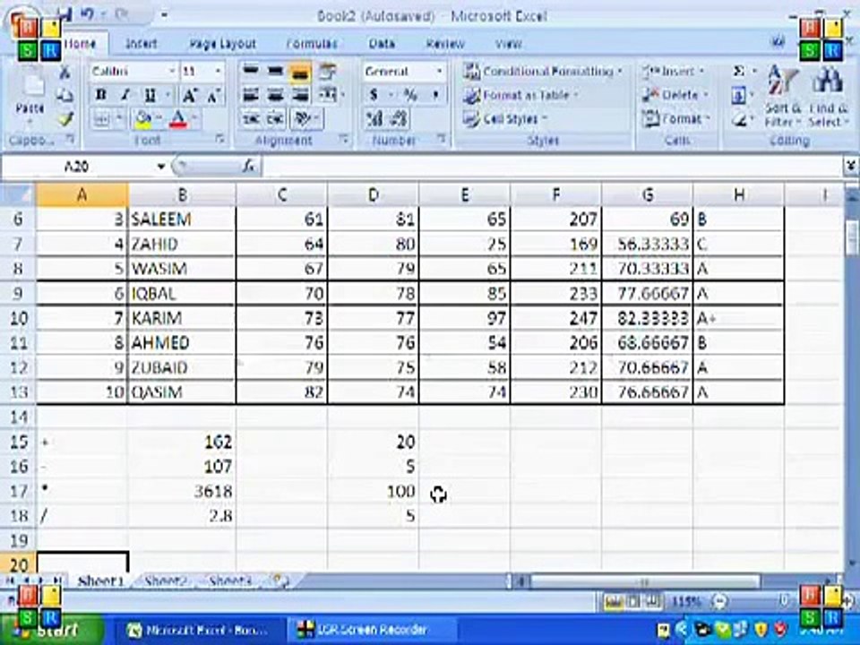860x645 pixels.
Task: Switch to Sheet2 tab
Action: (167, 580)
